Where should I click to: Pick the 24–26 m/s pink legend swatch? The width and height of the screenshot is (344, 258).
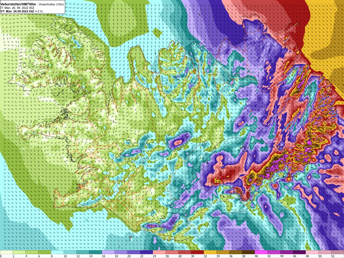tap(159, 252)
